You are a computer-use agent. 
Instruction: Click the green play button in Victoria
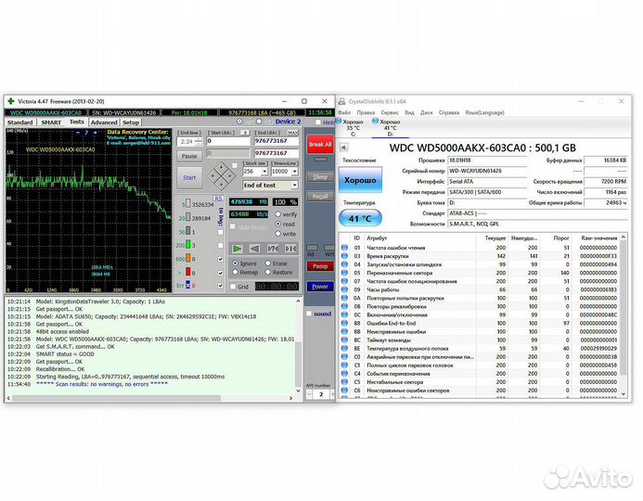coord(237,249)
